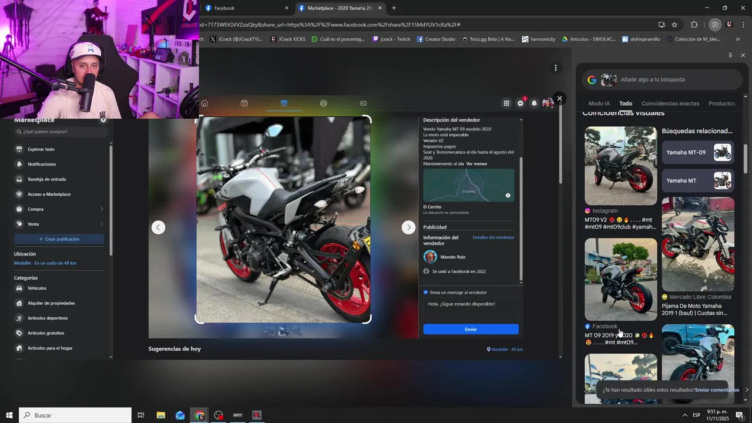Open the Messenger chats icon
752x423 pixels.
pyautogui.click(x=520, y=103)
